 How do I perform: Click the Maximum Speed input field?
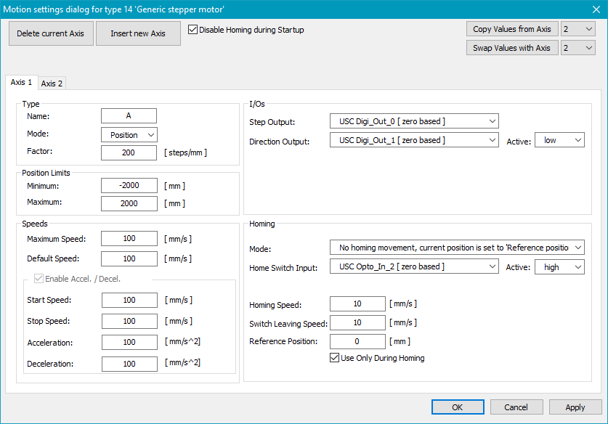(129, 239)
